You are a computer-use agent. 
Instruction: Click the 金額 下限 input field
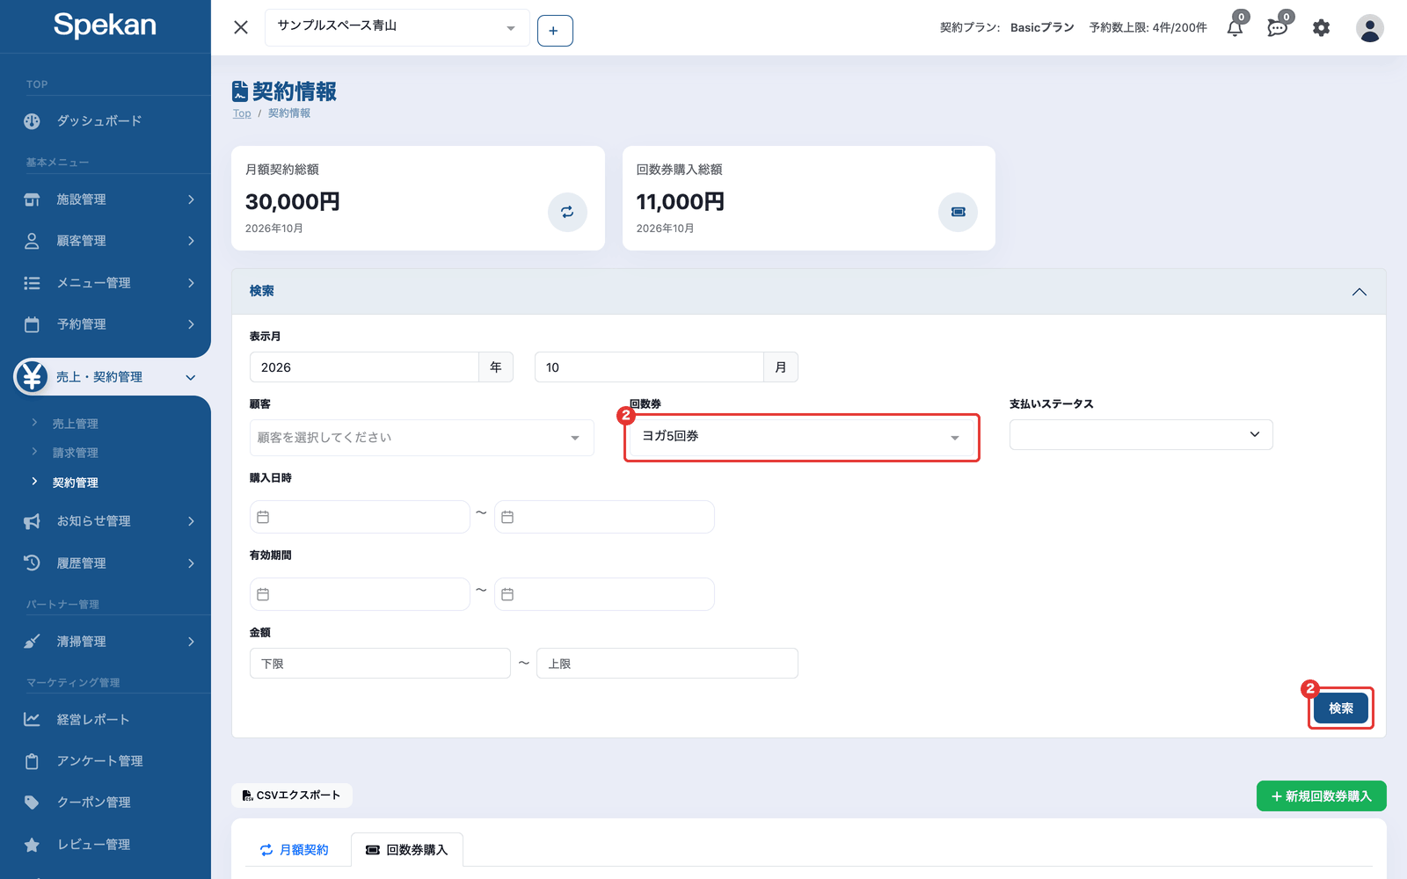click(380, 664)
